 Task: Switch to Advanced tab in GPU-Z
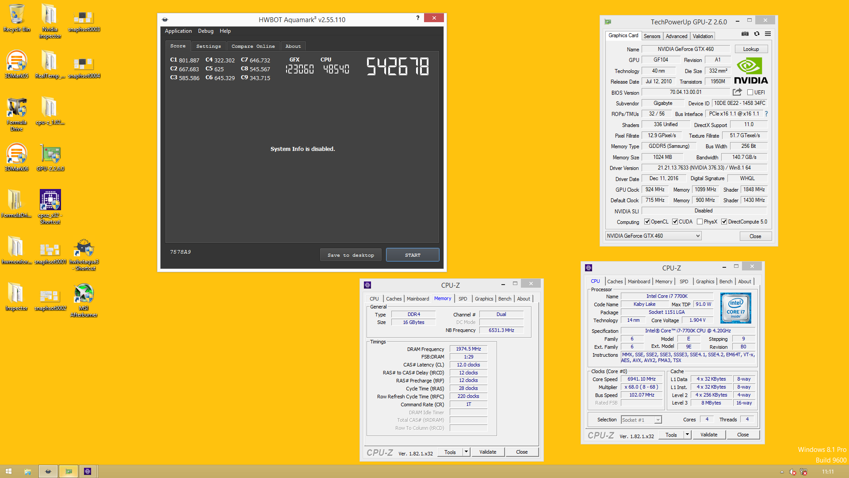pyautogui.click(x=676, y=36)
